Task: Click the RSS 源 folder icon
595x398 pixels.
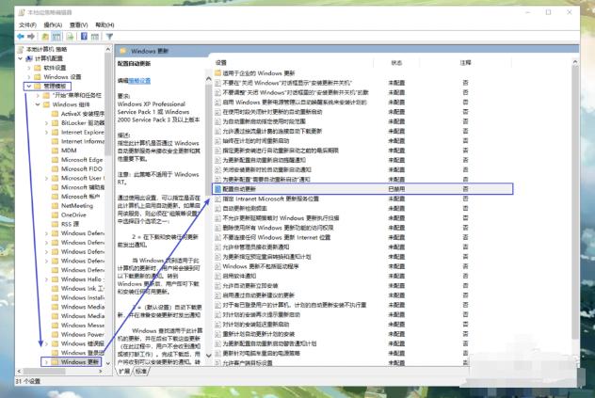Action: pyautogui.click(x=55, y=224)
